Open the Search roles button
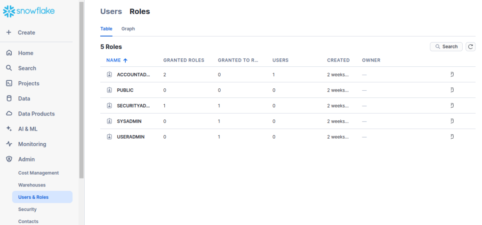This screenshot has width=482, height=225. pos(446,47)
